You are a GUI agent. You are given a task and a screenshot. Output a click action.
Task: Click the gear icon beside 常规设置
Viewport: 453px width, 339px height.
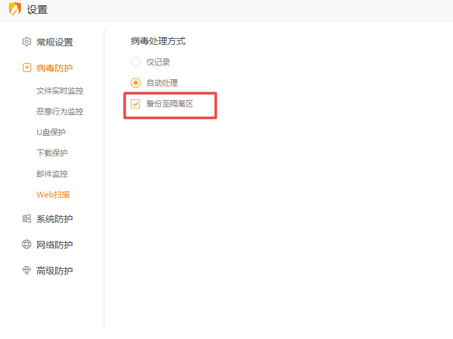coord(27,42)
